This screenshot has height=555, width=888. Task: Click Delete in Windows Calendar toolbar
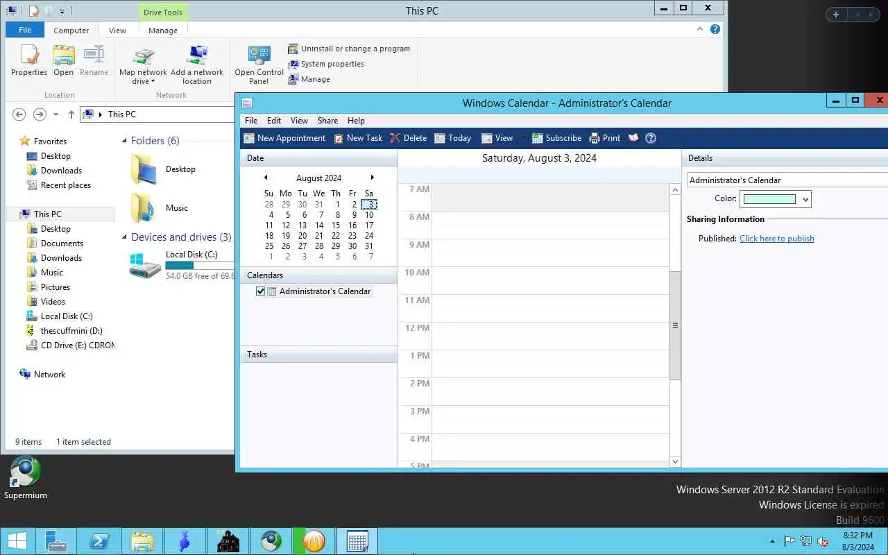pos(409,138)
